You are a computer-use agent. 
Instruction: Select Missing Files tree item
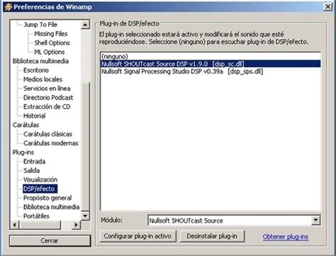click(51, 34)
